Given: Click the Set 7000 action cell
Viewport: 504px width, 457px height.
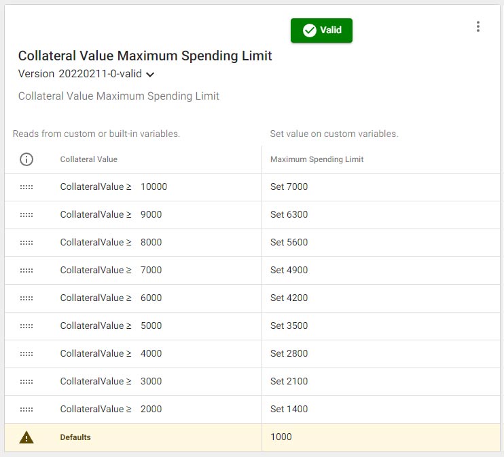Looking at the screenshot, I should coord(289,186).
